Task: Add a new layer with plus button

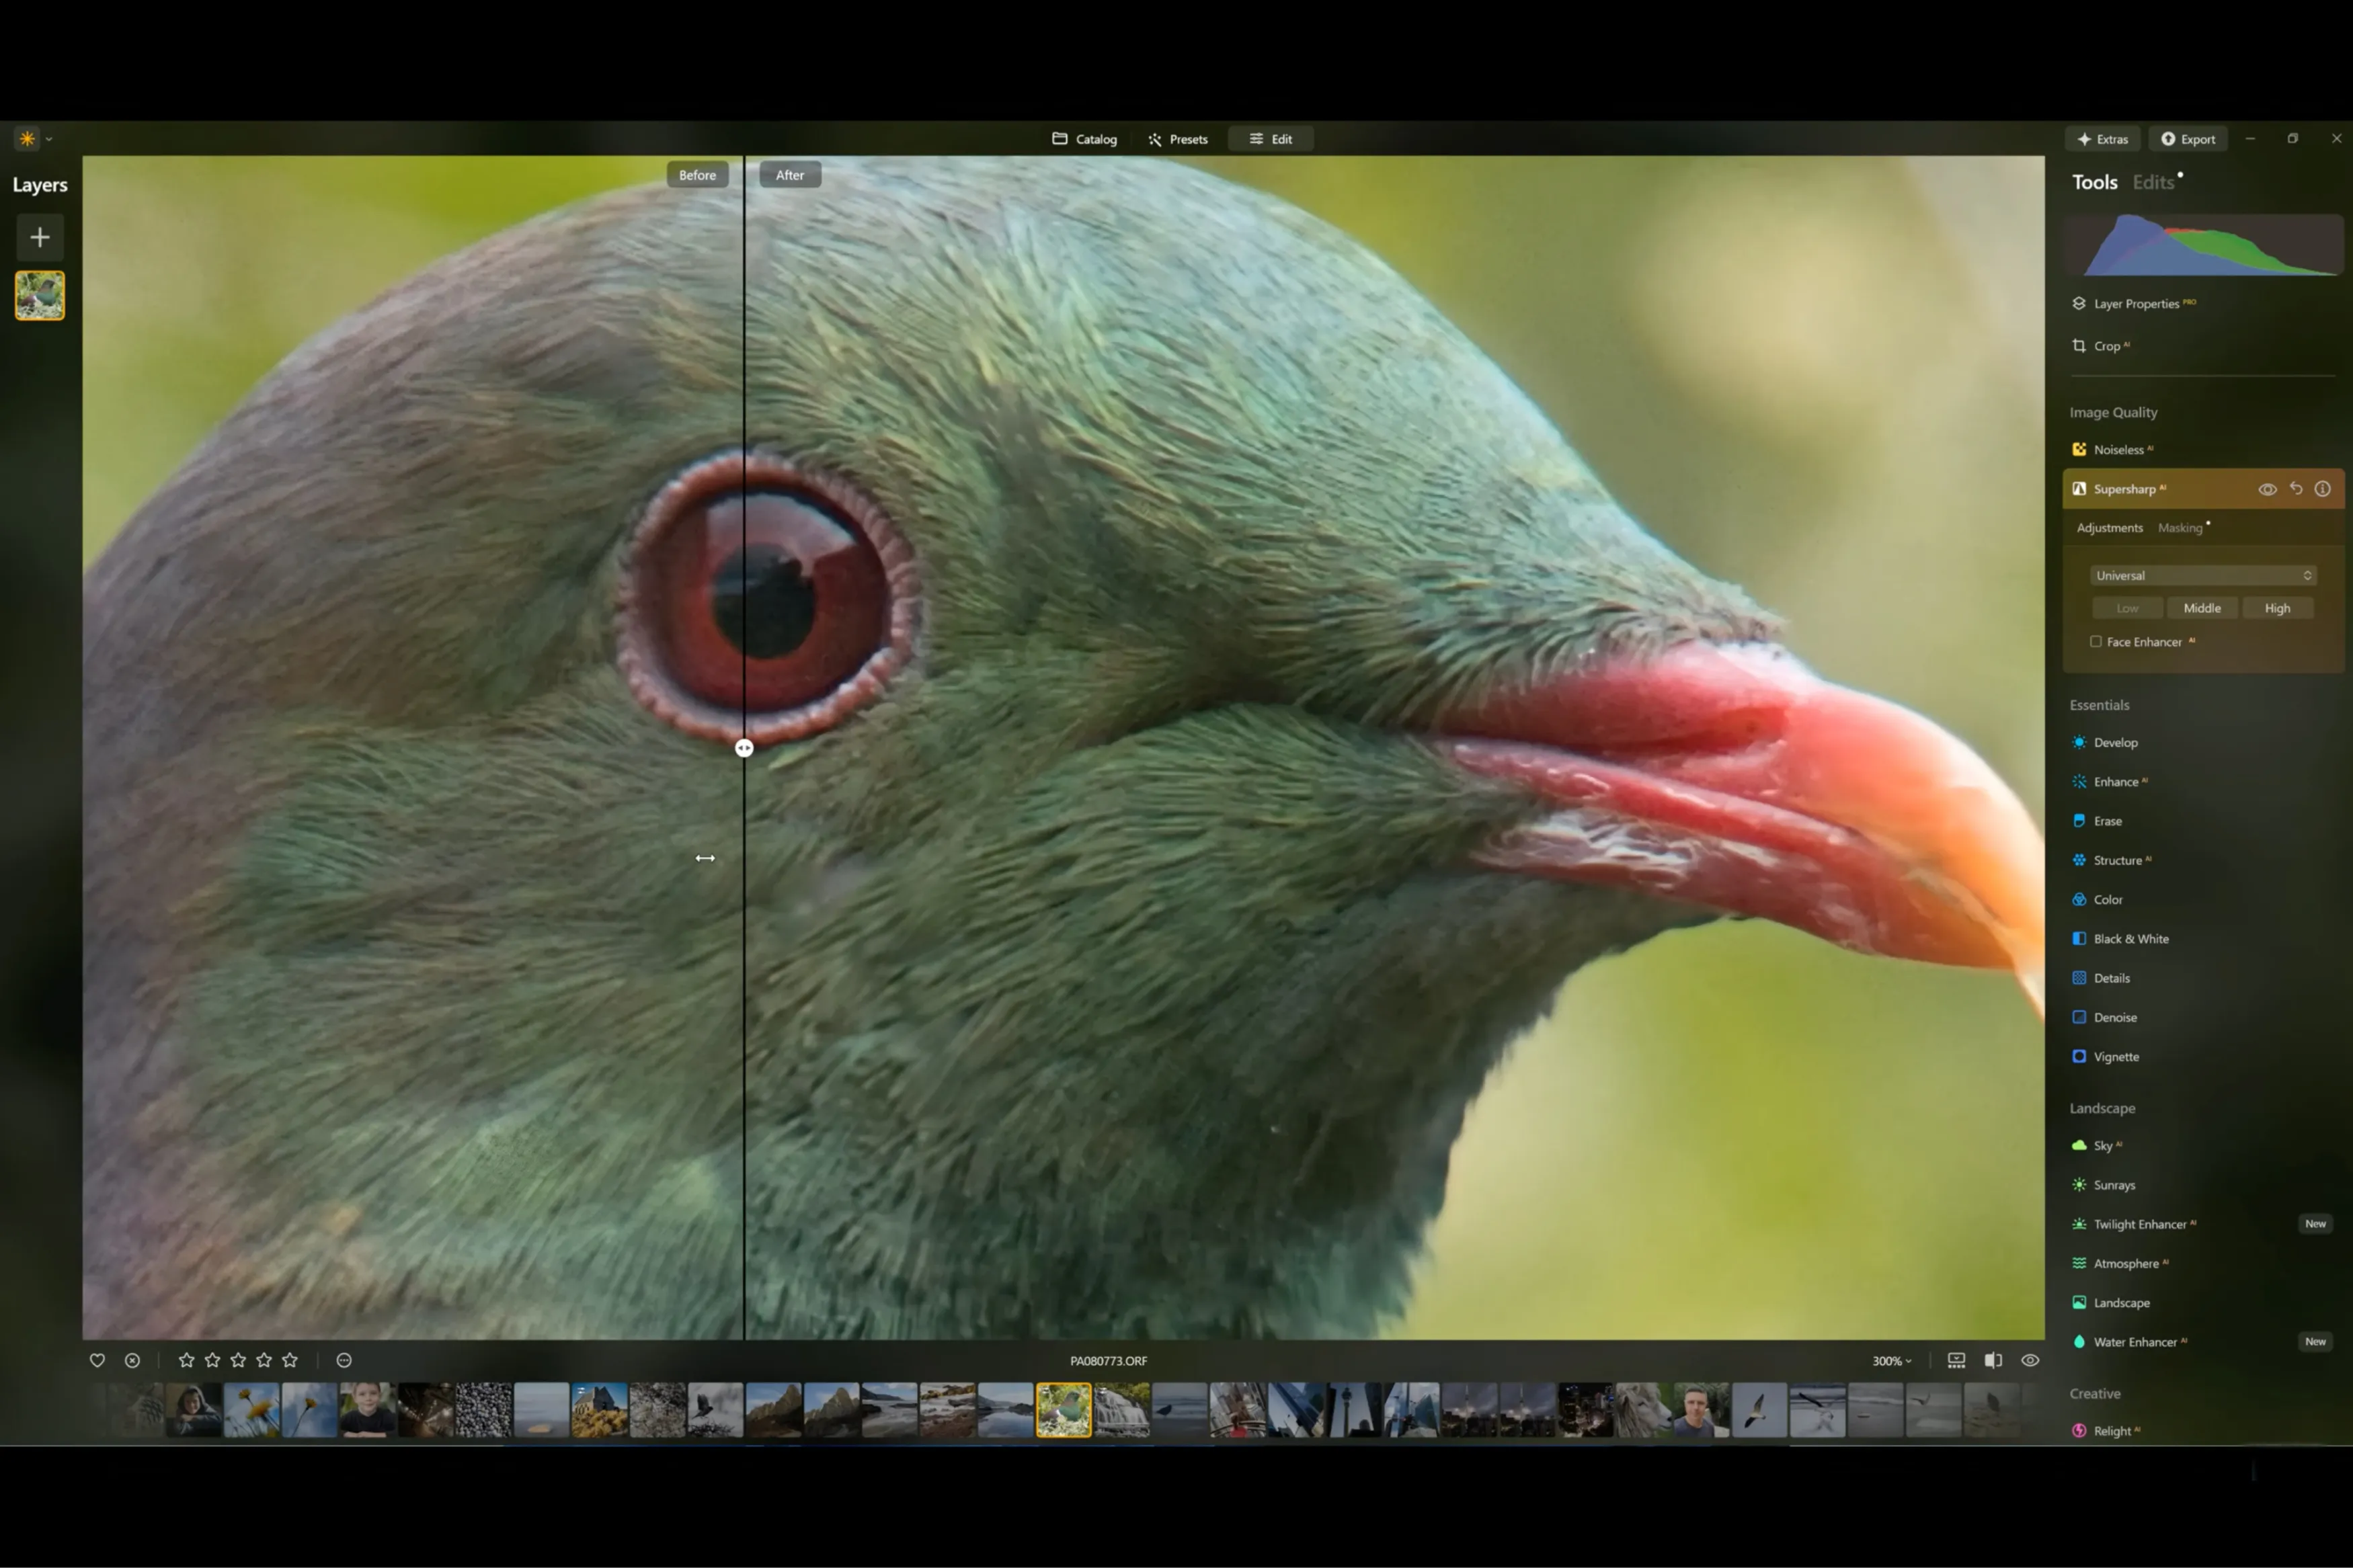Action: (40, 237)
